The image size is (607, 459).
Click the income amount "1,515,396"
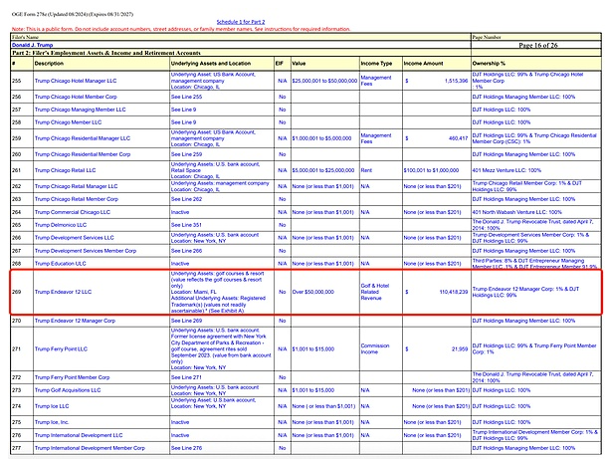point(456,81)
